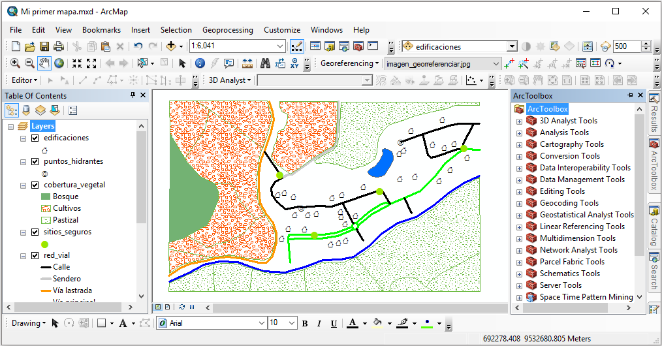Uncheck edificaciones layer visibility

click(x=35, y=138)
